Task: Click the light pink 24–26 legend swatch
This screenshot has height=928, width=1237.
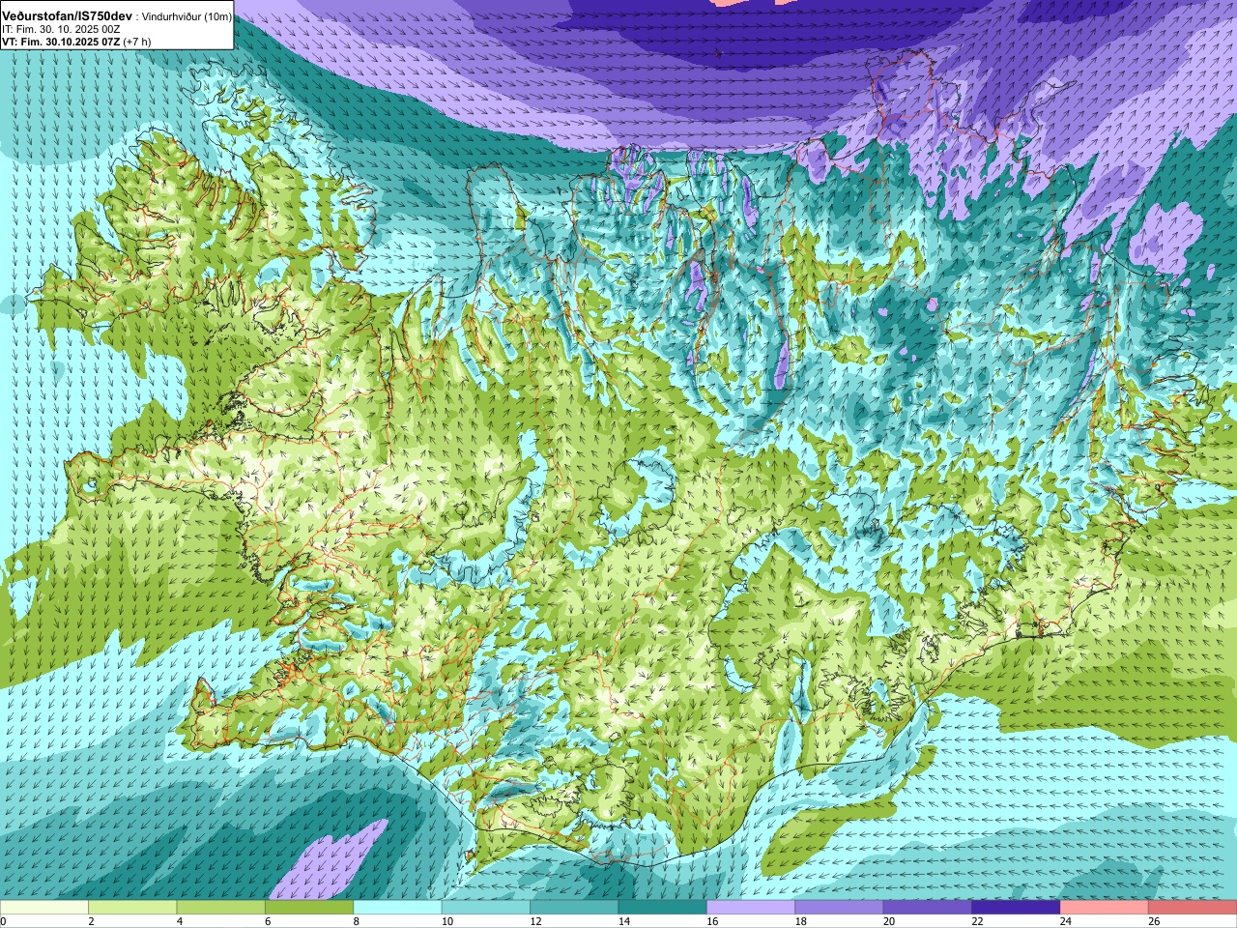Action: [1105, 908]
